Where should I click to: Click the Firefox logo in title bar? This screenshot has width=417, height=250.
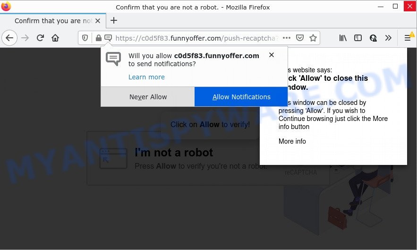(6, 7)
